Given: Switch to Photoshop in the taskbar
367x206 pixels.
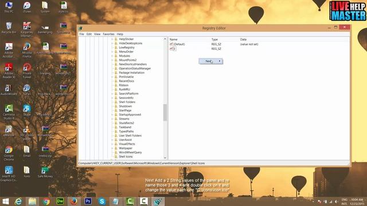Looking at the screenshot, I should click(88, 201).
